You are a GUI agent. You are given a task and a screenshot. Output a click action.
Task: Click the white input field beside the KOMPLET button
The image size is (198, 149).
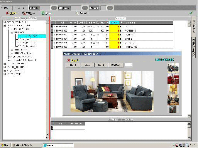coord(129,65)
